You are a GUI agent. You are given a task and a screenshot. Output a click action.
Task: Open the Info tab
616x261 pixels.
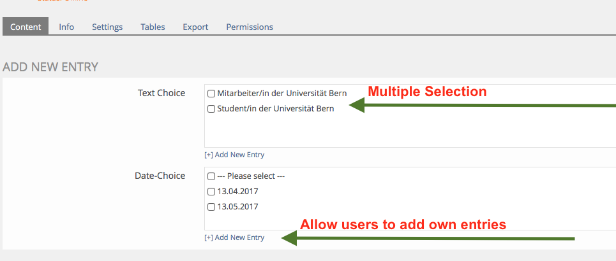66,27
